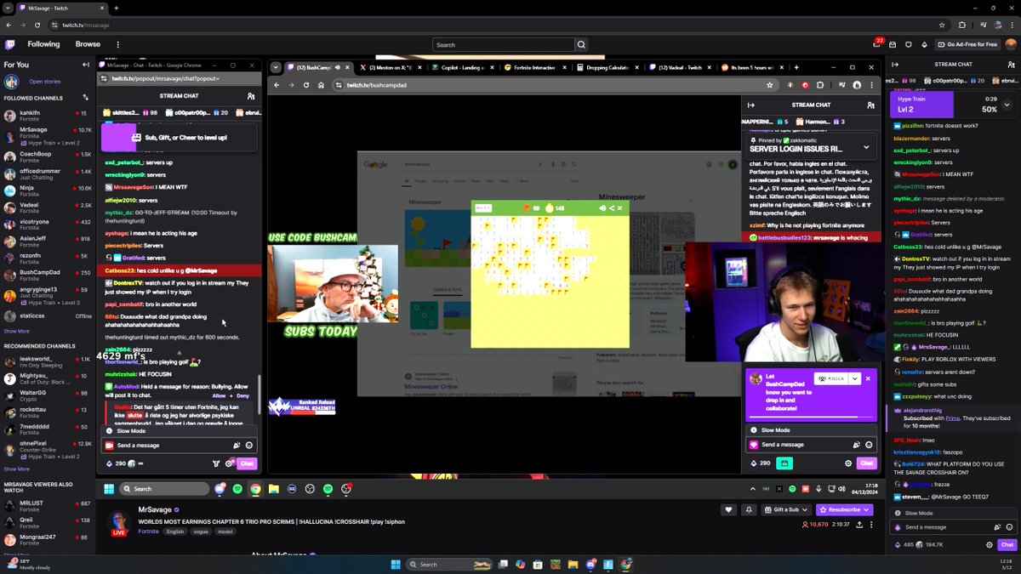The image size is (1021, 574).
Task: Click the Go Ad-Free for Free button
Action: click(x=967, y=44)
